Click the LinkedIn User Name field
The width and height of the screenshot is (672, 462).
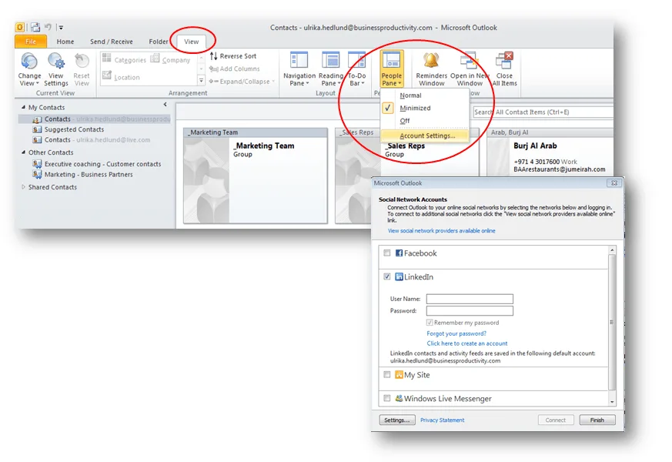470,299
